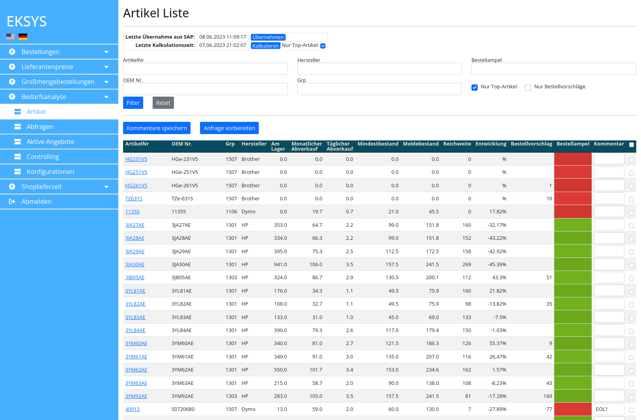
Task: Click the icon beside Aktive Angebote
Action: pyautogui.click(x=18, y=142)
